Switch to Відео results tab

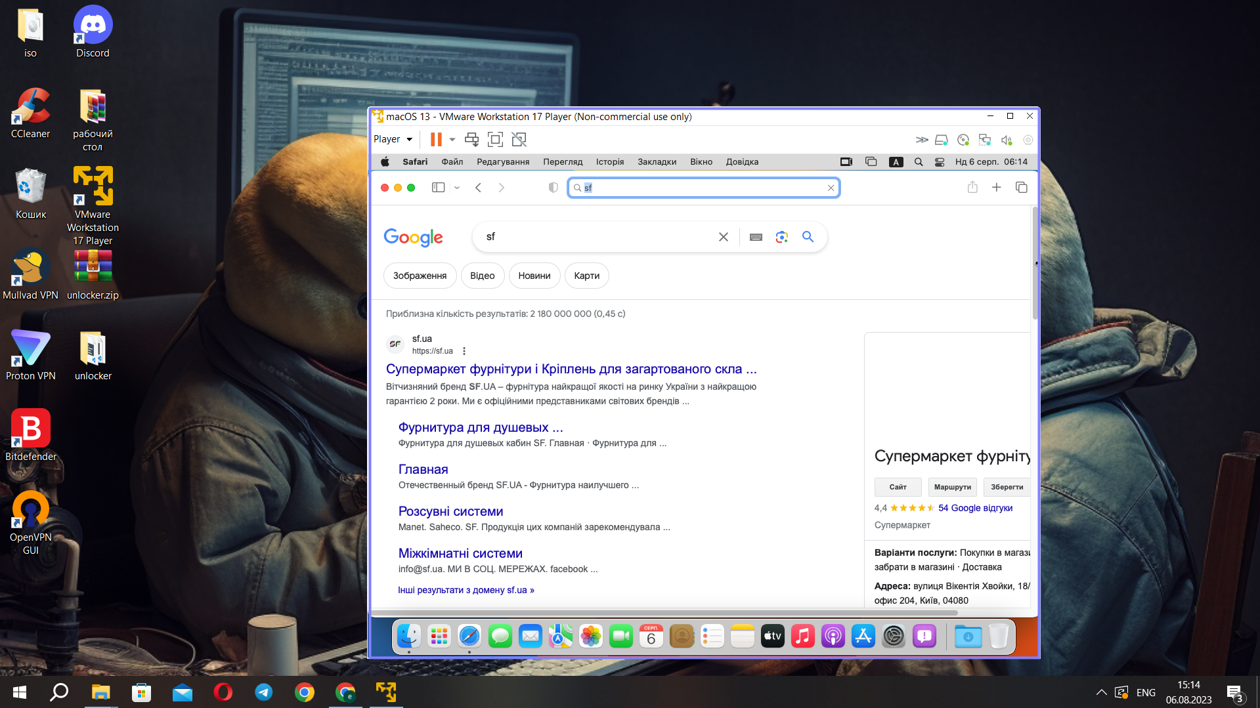(x=482, y=276)
